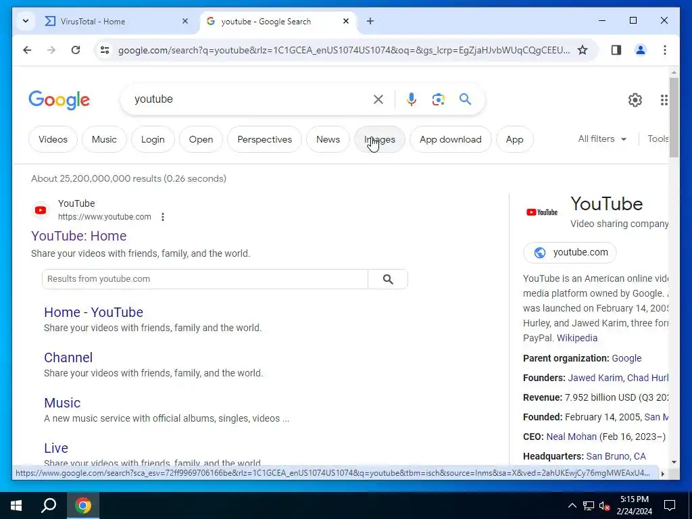
Task: Click the Chrome taskbar icon
Action: [x=83, y=505]
